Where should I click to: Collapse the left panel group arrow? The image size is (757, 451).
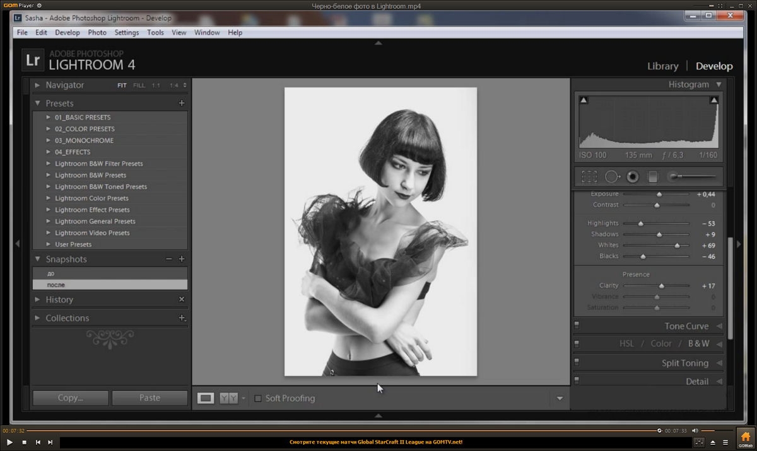point(17,243)
